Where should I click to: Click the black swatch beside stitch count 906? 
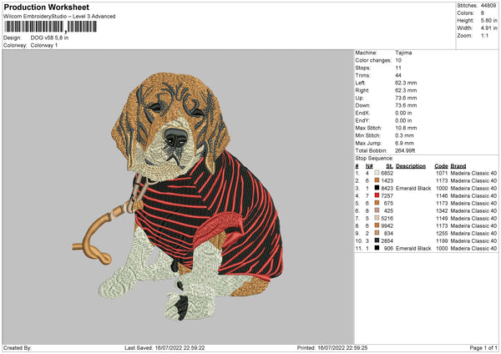377,248
